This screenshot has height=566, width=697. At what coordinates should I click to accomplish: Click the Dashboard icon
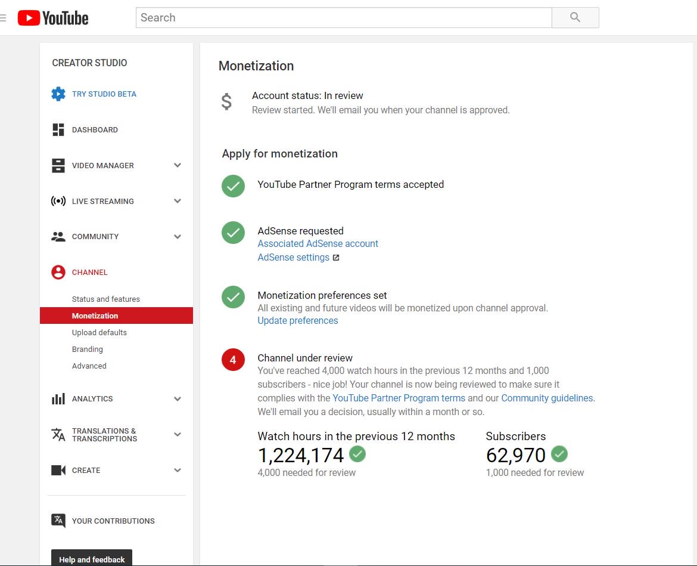pyautogui.click(x=58, y=129)
